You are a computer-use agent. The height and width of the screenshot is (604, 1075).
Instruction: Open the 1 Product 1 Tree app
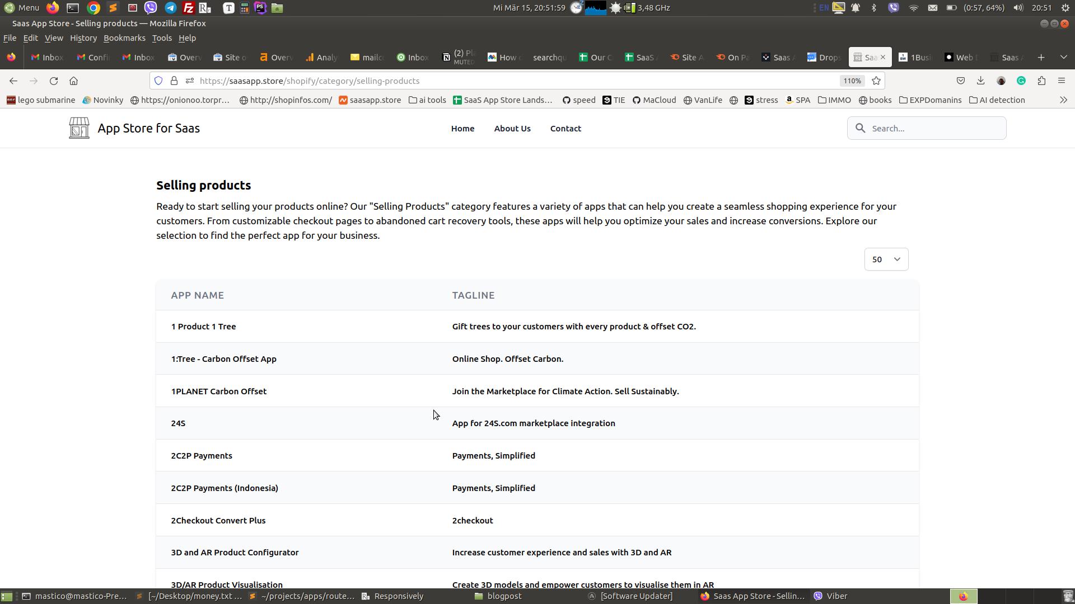tap(203, 327)
